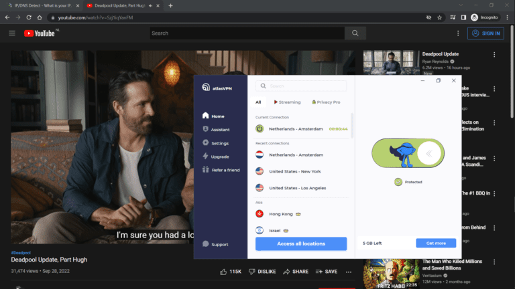Image resolution: width=515 pixels, height=289 pixels.
Task: Open the Deadpool Update suggested video thumbnail
Action: (x=391, y=63)
